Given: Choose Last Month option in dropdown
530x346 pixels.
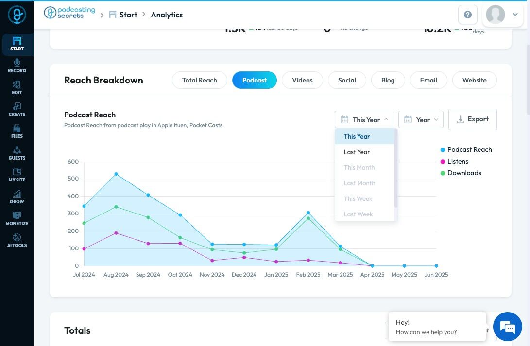Looking at the screenshot, I should pyautogui.click(x=365, y=183).
